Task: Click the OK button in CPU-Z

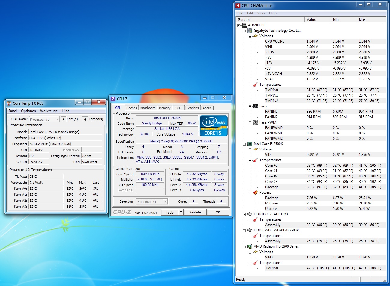Action: click(x=218, y=212)
